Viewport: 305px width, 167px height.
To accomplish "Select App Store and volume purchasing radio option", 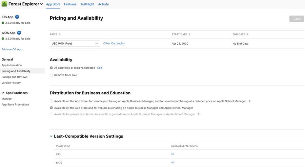I will [52, 108].
